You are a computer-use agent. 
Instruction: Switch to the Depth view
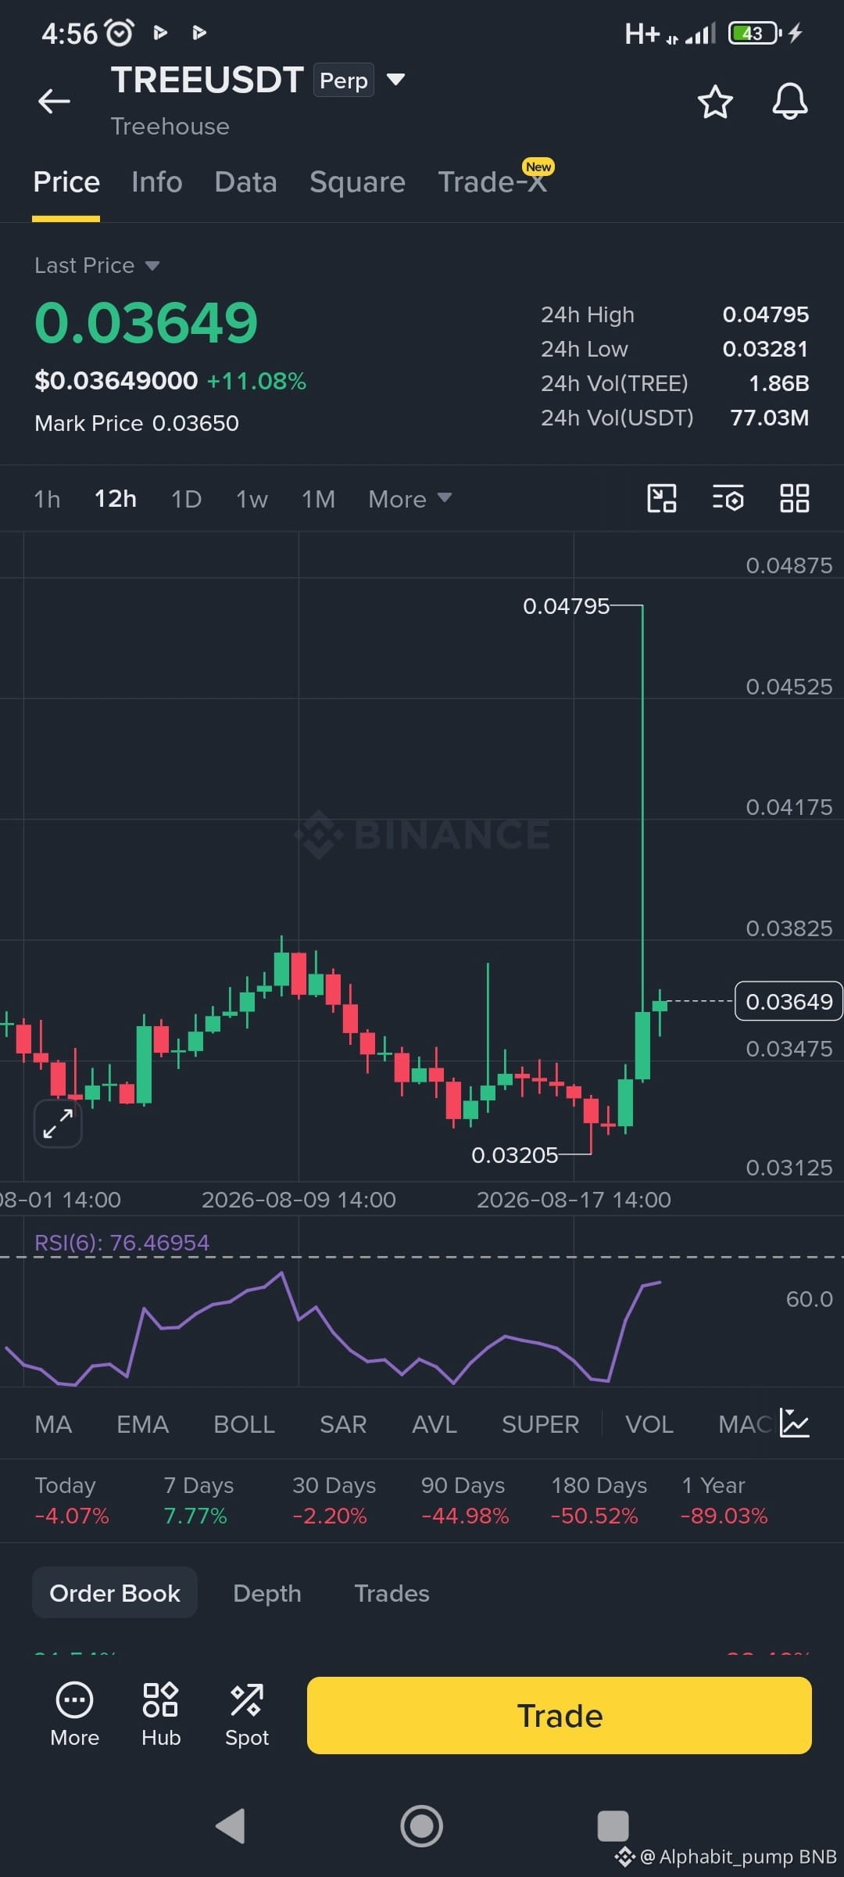267,1593
